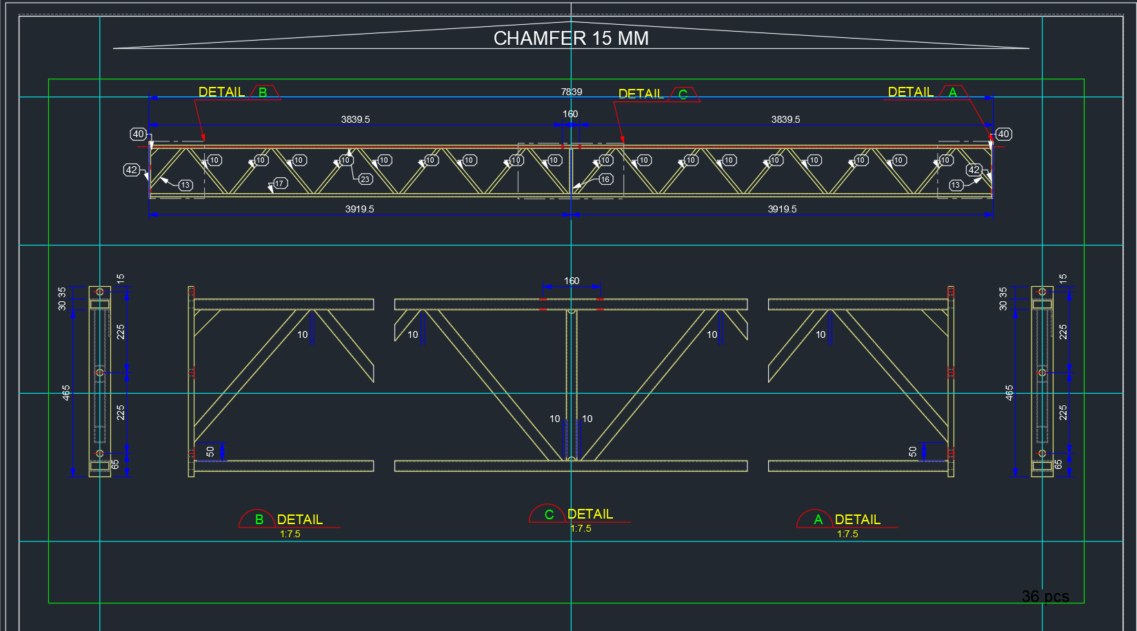Click balloon 17 on the bottom chord
This screenshot has height=631, width=1137.
[279, 183]
